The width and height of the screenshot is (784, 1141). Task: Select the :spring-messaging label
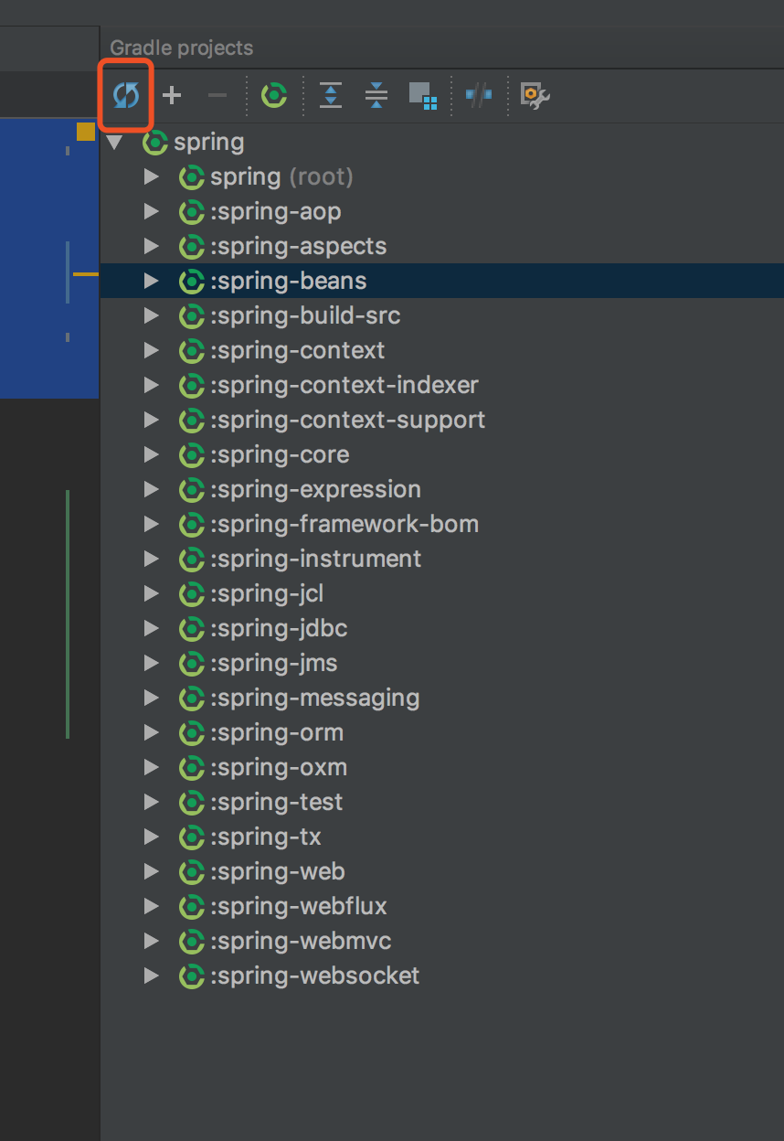point(315,698)
